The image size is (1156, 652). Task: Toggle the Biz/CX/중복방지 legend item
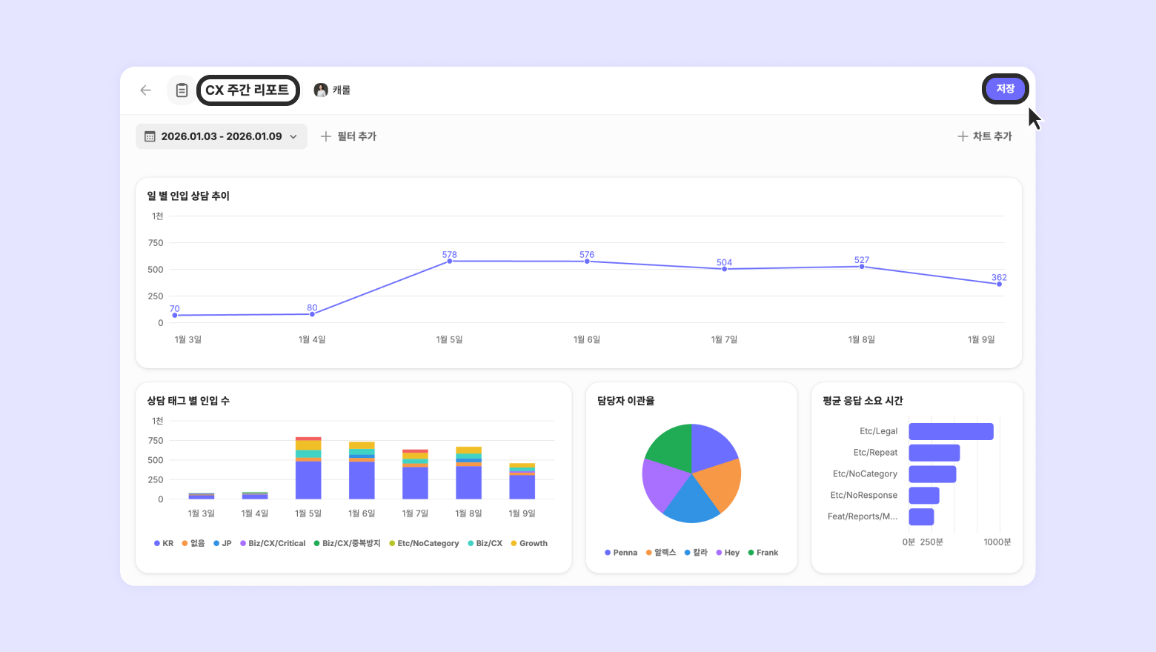point(347,543)
